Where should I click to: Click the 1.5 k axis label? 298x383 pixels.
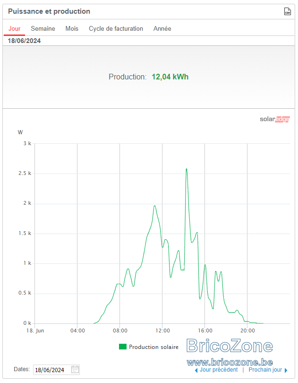pos(25,233)
